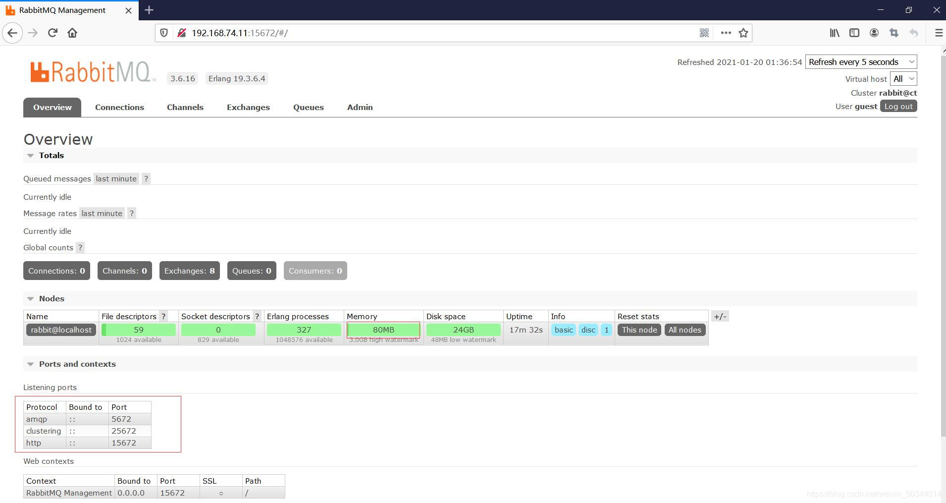Image resolution: width=946 pixels, height=503 pixels.
Task: Close the RabbitMQ Management tab
Action: pyautogui.click(x=128, y=10)
